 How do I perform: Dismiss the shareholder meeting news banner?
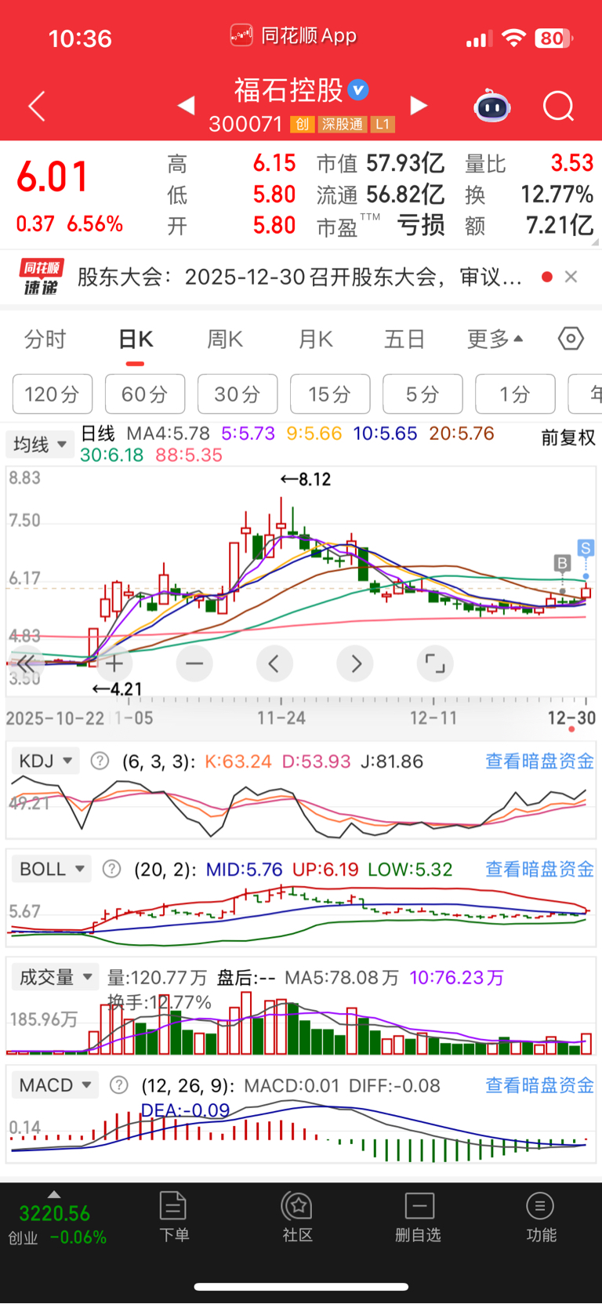[x=571, y=277]
